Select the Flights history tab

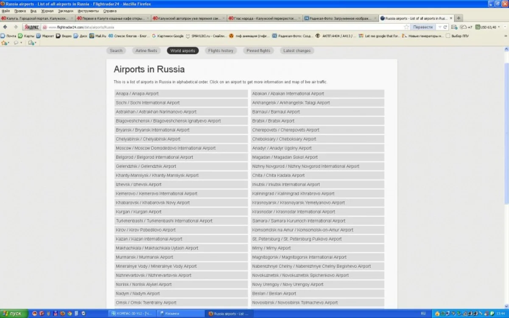tap(221, 51)
